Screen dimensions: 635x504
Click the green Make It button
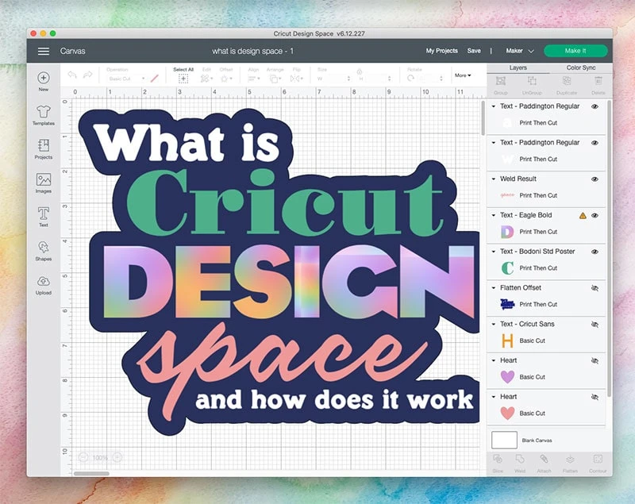pyautogui.click(x=575, y=51)
